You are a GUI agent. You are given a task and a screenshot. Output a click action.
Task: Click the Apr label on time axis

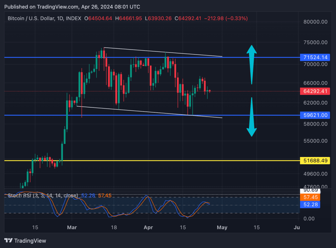(x=148, y=227)
